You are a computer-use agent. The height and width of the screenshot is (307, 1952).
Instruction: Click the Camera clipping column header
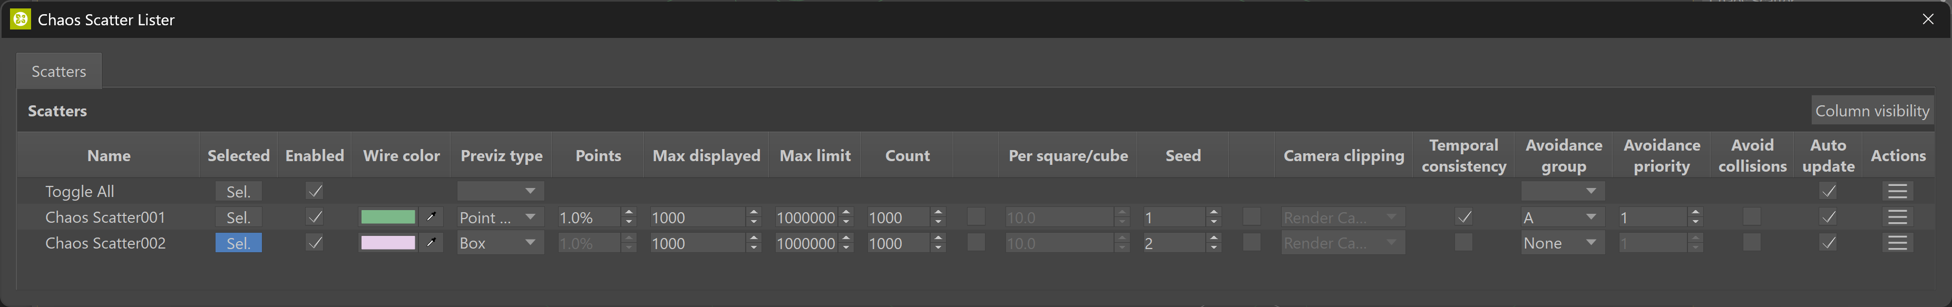pyautogui.click(x=1343, y=155)
